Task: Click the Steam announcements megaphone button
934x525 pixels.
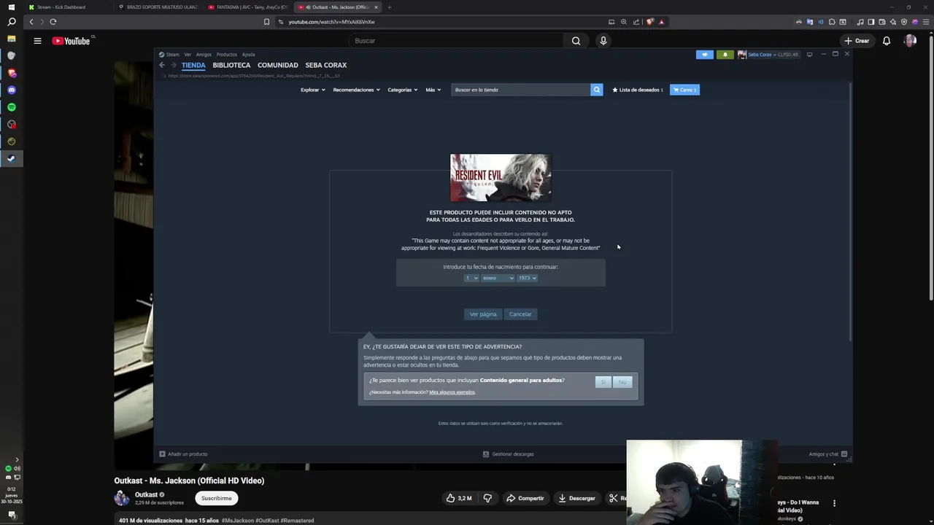Action: 704,55
